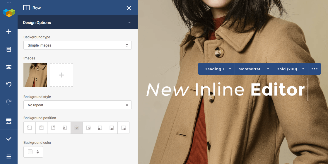The width and height of the screenshot is (328, 164).
Task: Click the Redo arrow icon
Action: click(x=9, y=102)
